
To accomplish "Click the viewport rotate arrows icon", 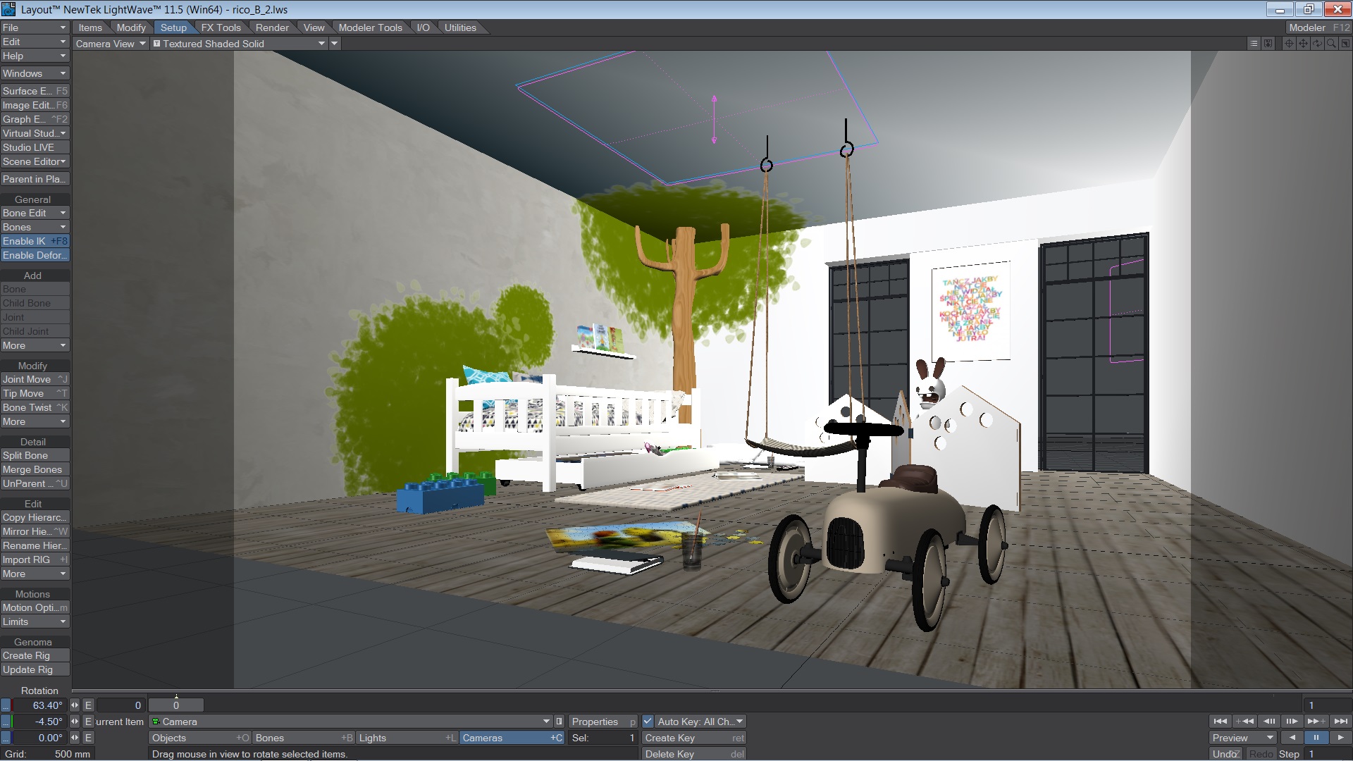I will pos(1317,44).
